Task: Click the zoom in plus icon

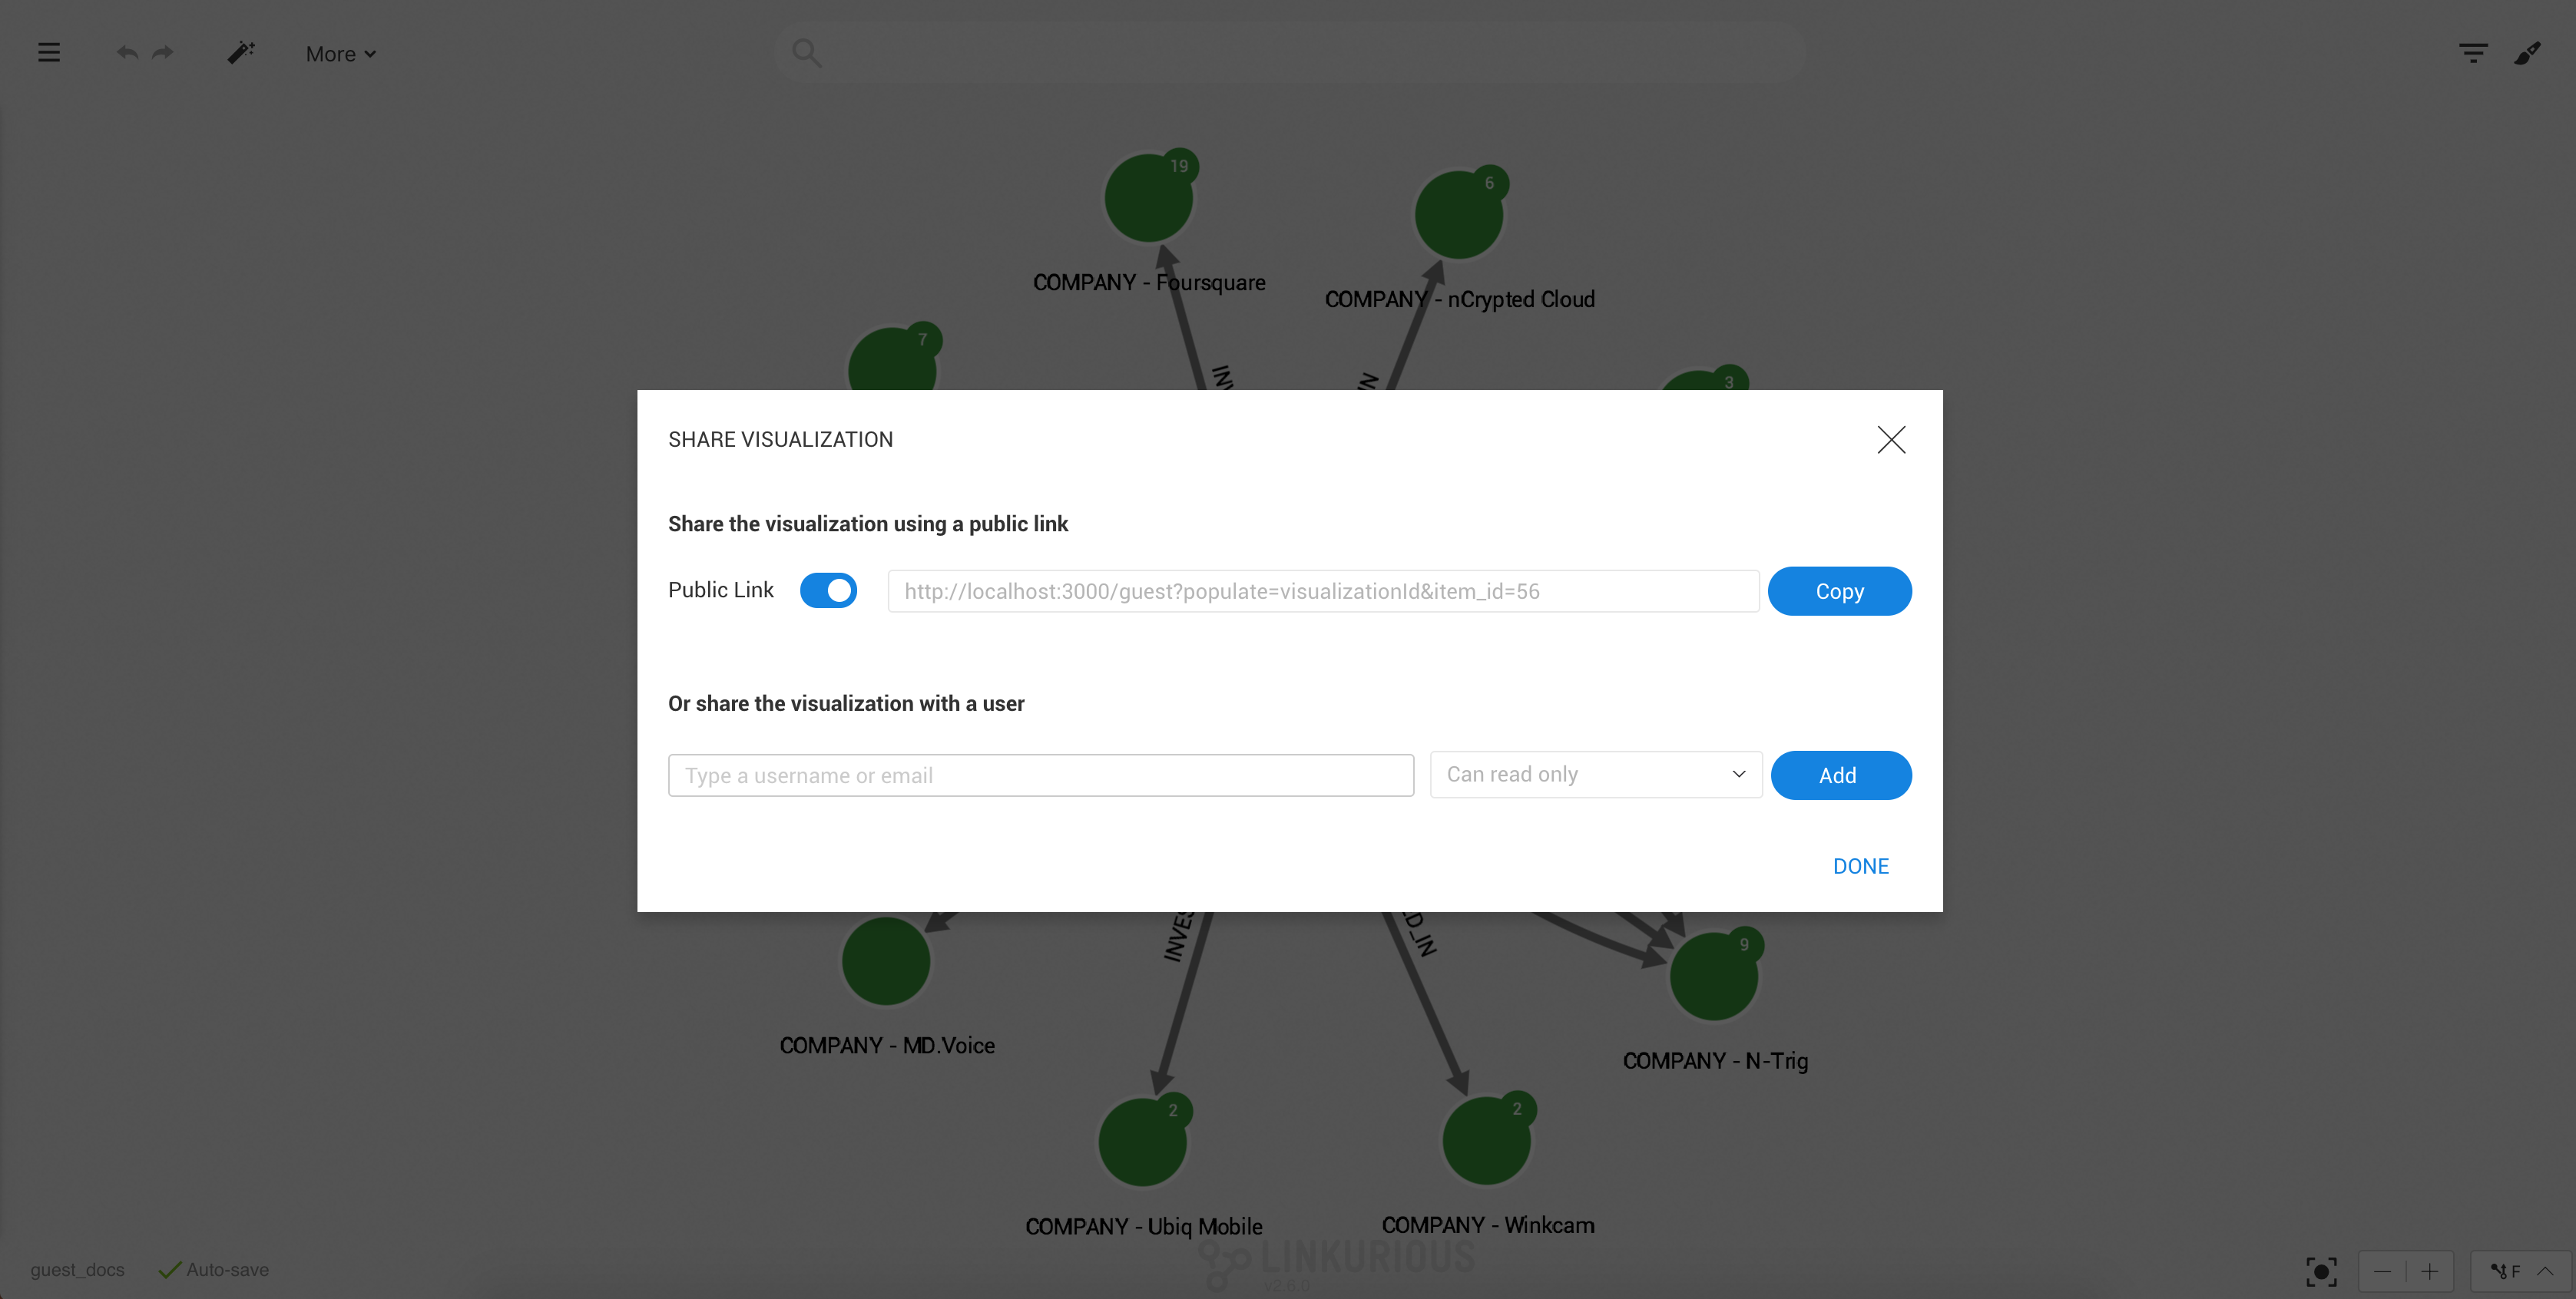Action: (x=2430, y=1271)
